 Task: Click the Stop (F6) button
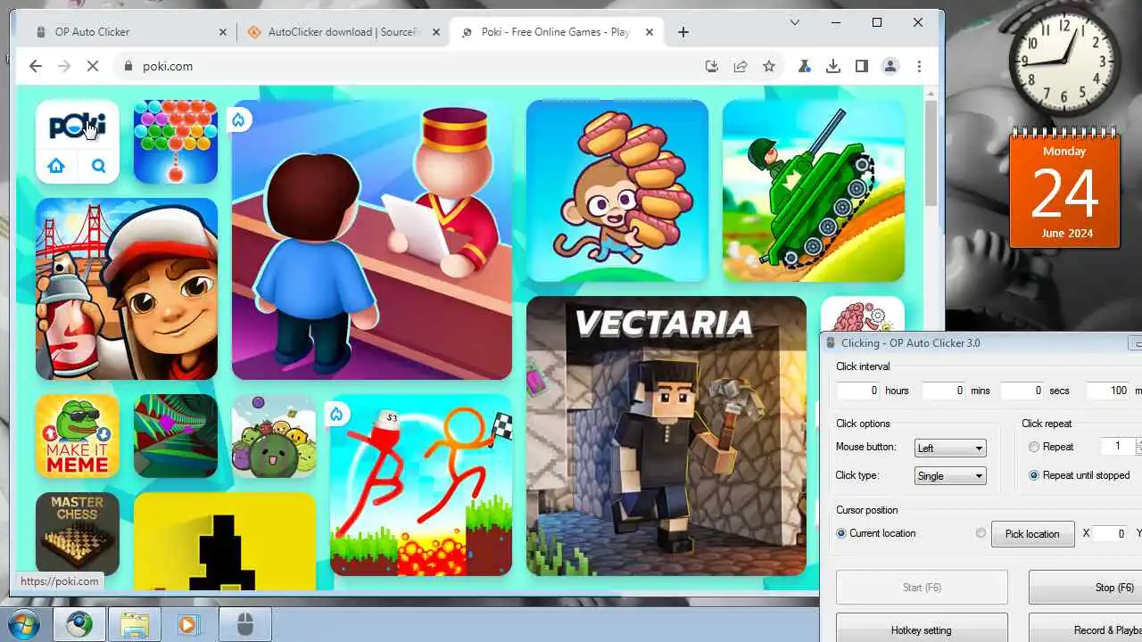[1085, 588]
